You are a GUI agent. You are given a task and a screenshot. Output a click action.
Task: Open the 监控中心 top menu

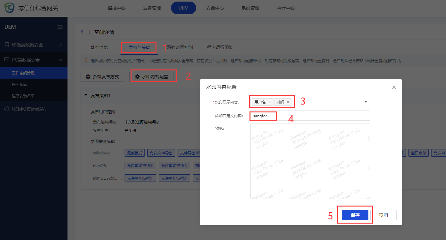[117, 8]
